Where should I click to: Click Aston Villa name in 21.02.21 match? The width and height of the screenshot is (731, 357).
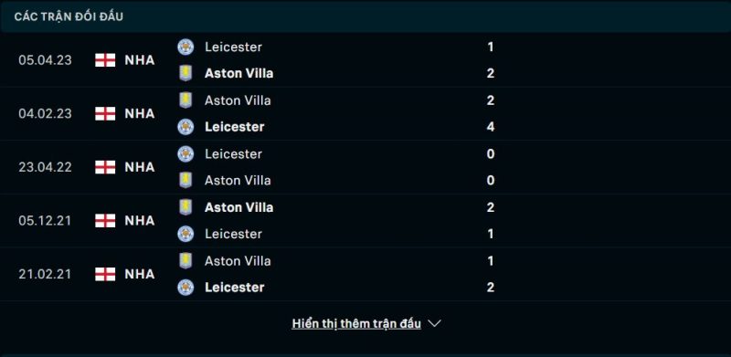point(238,260)
